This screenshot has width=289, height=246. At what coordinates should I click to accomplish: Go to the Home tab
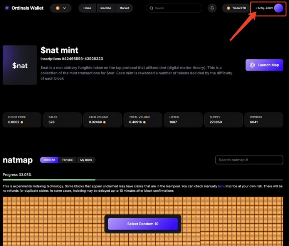pyautogui.click(x=87, y=8)
